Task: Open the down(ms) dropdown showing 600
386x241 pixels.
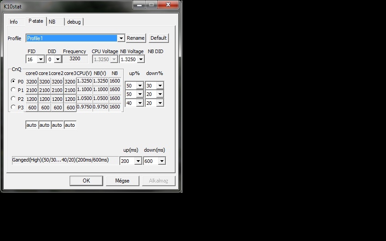Action: (162, 161)
